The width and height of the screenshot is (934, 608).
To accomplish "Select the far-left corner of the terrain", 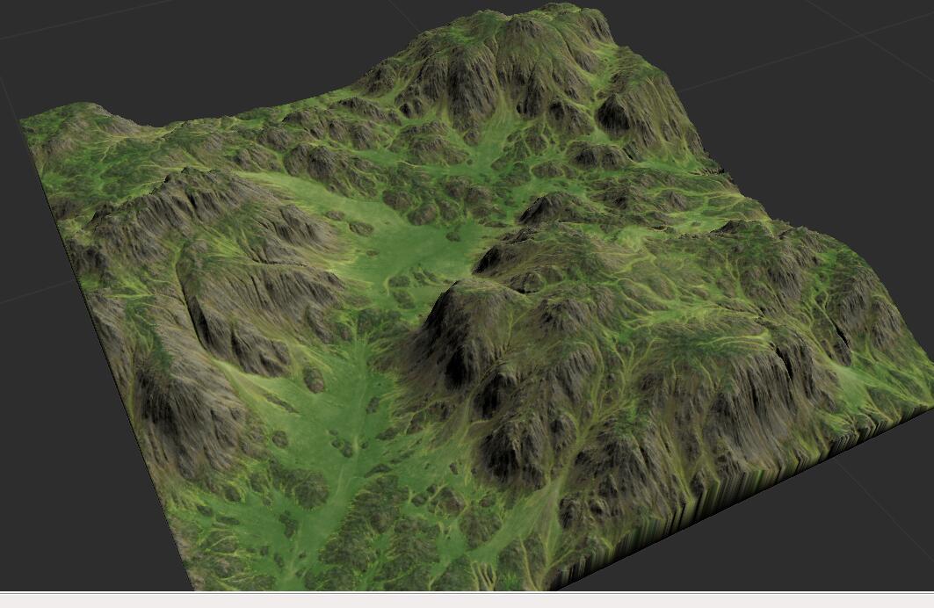I will pyautogui.click(x=25, y=119).
